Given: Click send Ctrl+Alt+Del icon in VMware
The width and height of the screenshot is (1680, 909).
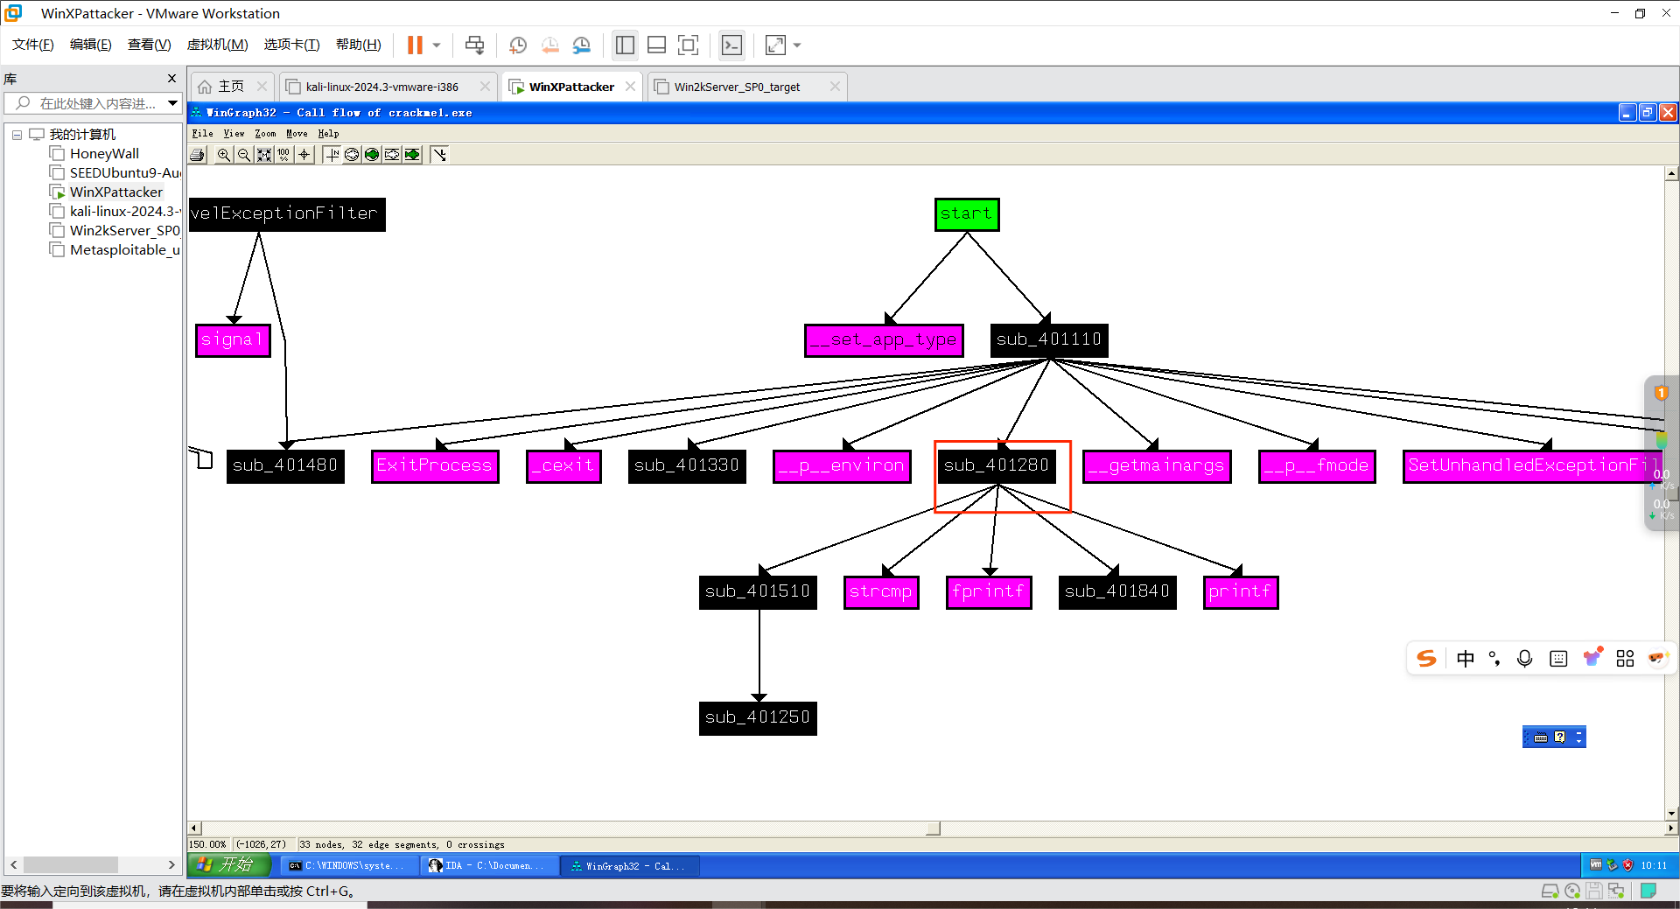Looking at the screenshot, I should 474,45.
